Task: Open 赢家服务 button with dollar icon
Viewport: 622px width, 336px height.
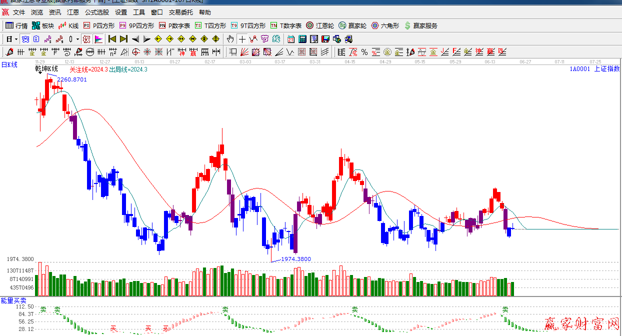Action: coord(420,25)
